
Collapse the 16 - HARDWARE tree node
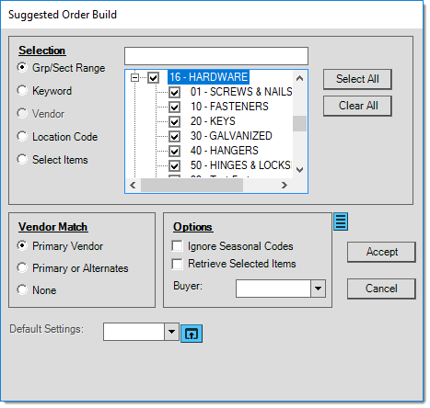pos(134,77)
